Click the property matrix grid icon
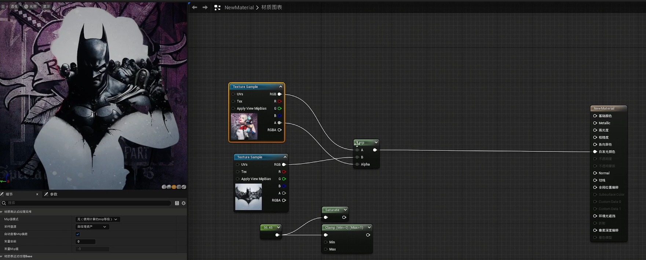The height and width of the screenshot is (260, 646). coord(177,203)
